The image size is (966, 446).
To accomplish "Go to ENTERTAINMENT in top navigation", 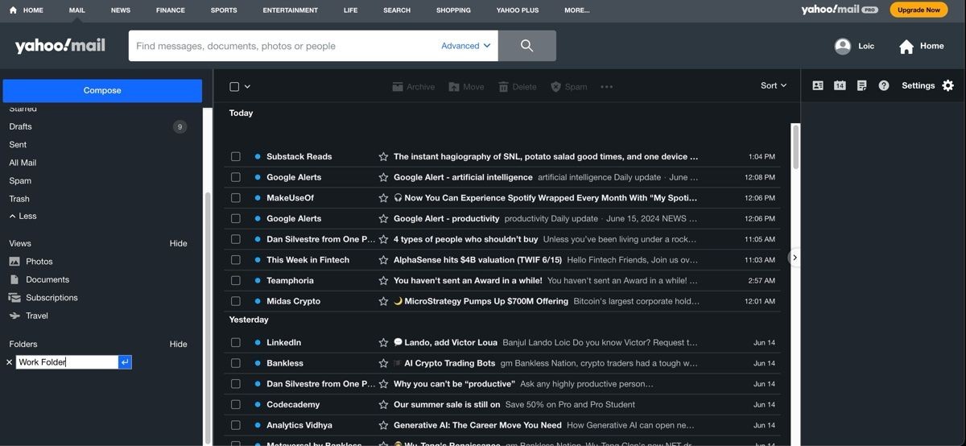I will tap(291, 10).
